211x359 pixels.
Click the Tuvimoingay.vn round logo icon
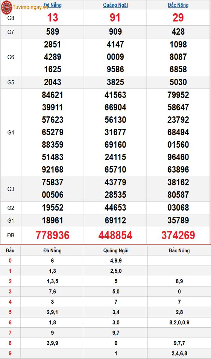click(6, 7)
